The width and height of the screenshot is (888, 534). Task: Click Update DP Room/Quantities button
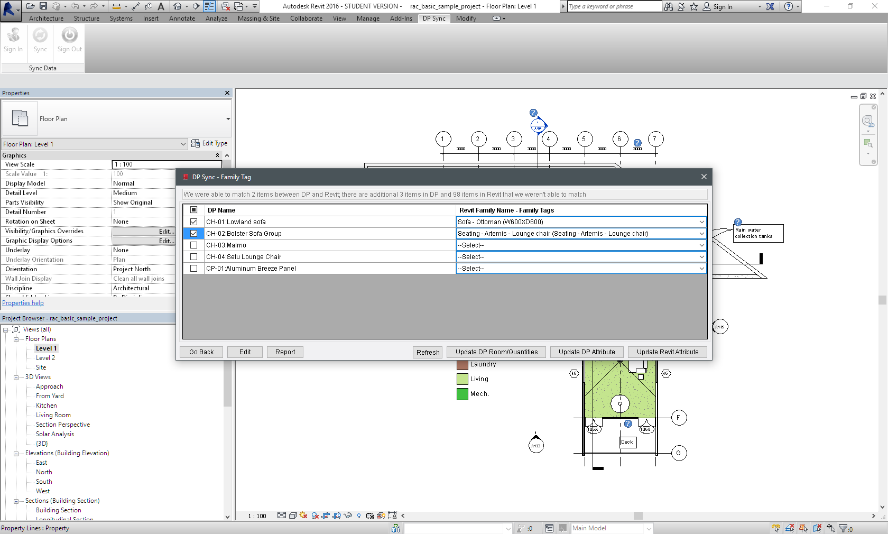(497, 352)
